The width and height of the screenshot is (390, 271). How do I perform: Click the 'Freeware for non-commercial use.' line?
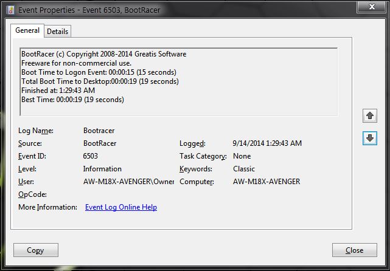[77, 63]
